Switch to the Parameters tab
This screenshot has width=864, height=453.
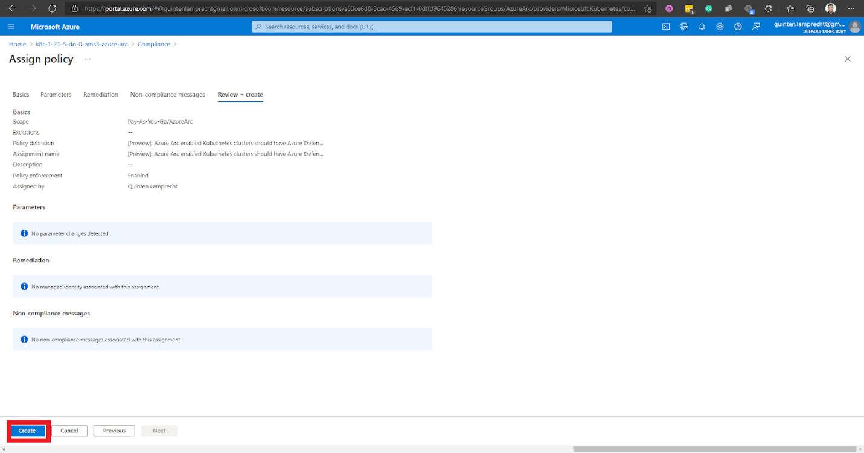click(56, 95)
